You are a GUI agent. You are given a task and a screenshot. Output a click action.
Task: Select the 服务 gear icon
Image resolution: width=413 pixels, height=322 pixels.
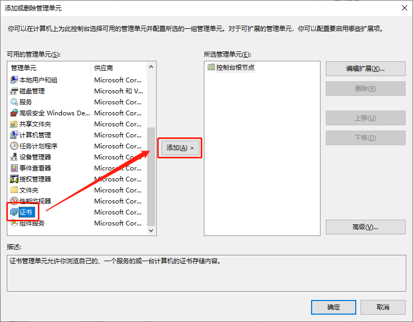[14, 102]
